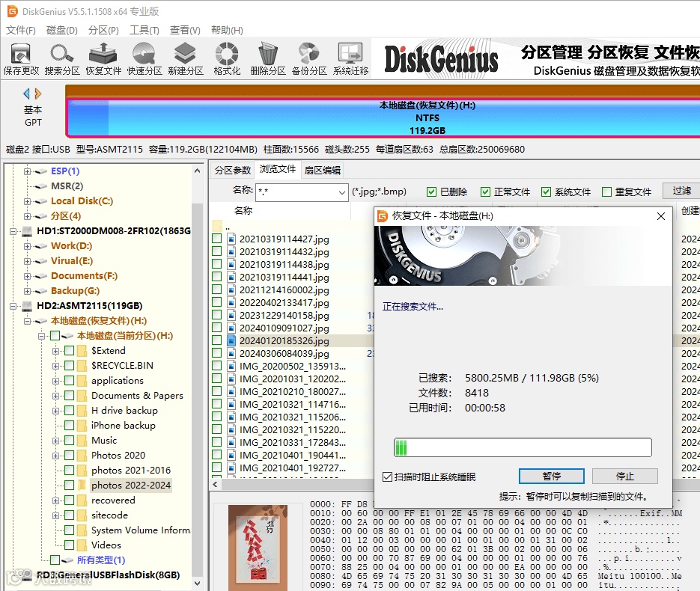Viewport: 700px width, 591px height.
Task: Expand the sitecode folder node
Action: pos(56,515)
